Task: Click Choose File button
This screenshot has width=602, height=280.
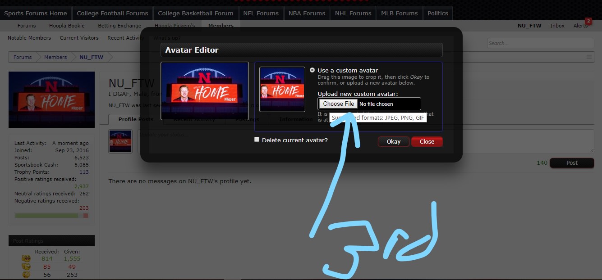Action: pos(339,104)
